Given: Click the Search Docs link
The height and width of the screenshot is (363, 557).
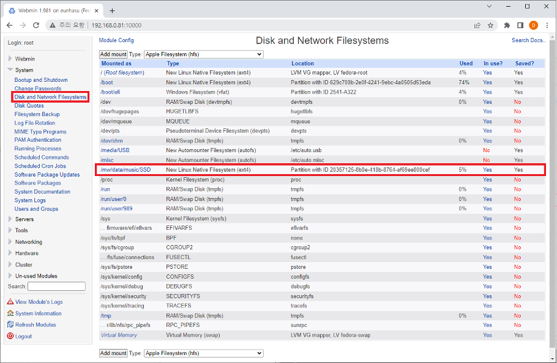Looking at the screenshot, I should coord(528,40).
